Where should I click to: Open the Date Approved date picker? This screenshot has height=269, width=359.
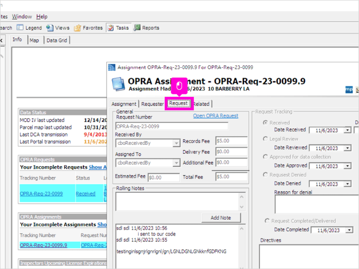coord(348,166)
